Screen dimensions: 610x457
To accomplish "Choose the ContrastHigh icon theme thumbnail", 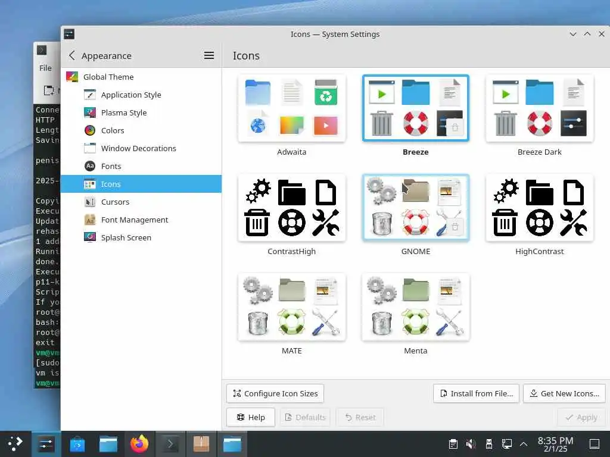I will (x=292, y=208).
